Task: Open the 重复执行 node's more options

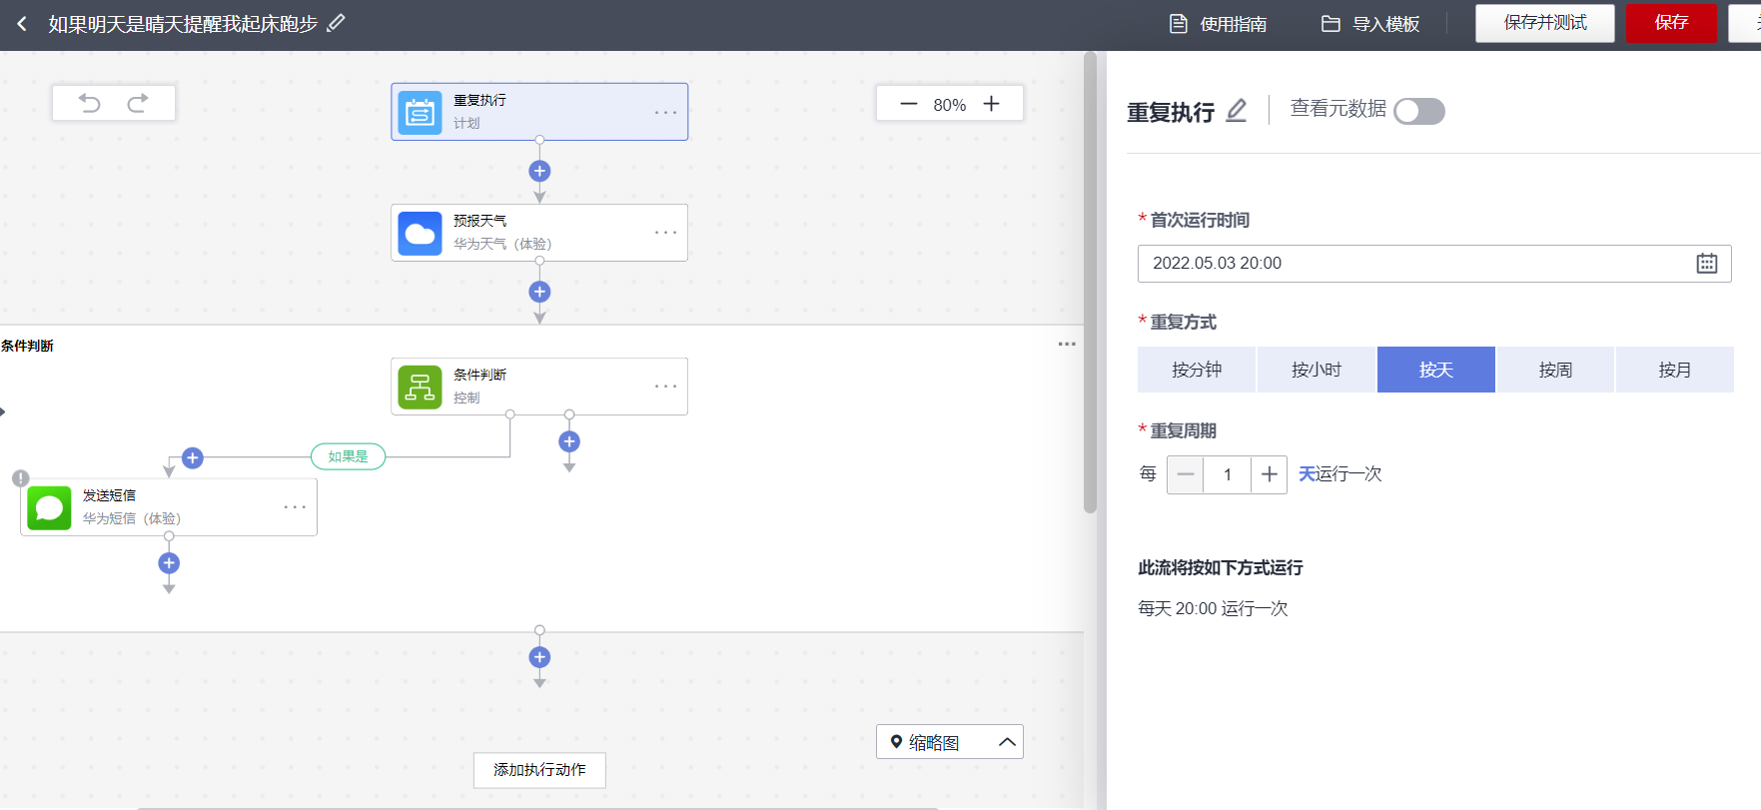Action: pos(666,112)
